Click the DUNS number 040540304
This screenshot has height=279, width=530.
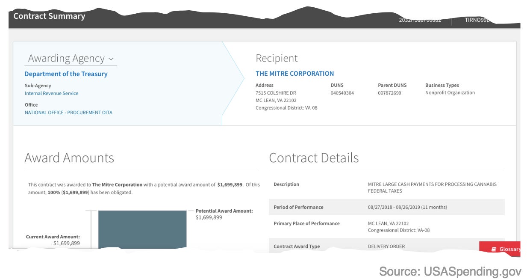[x=342, y=93]
